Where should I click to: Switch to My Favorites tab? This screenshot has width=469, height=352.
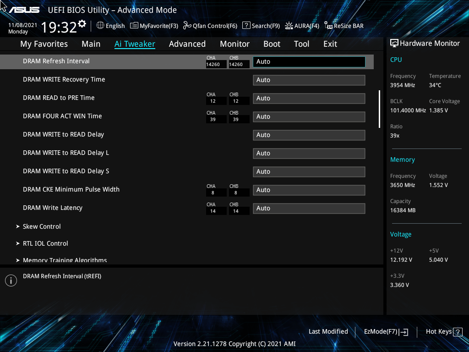click(x=44, y=44)
